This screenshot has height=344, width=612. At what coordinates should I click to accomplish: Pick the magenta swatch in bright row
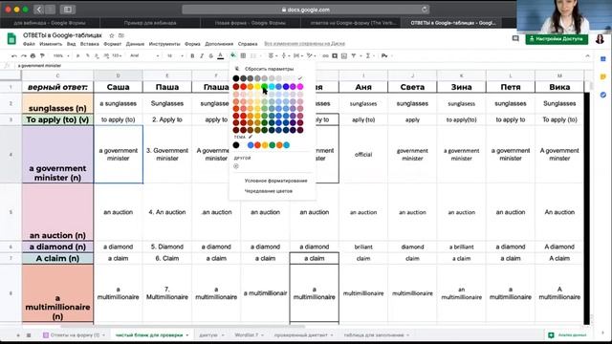point(300,87)
